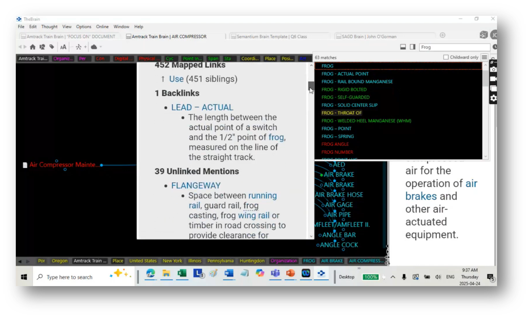Image resolution: width=529 pixels, height=318 pixels.
Task: Open the File menu
Action: tap(21, 27)
